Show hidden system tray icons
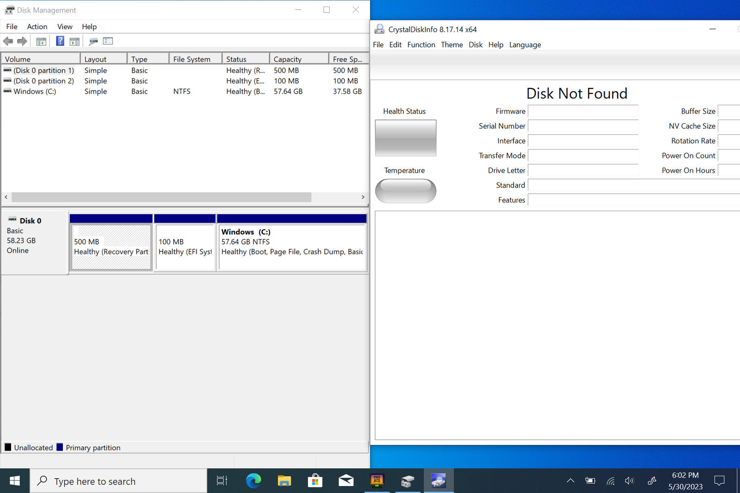This screenshot has width=740, height=493. click(x=571, y=481)
